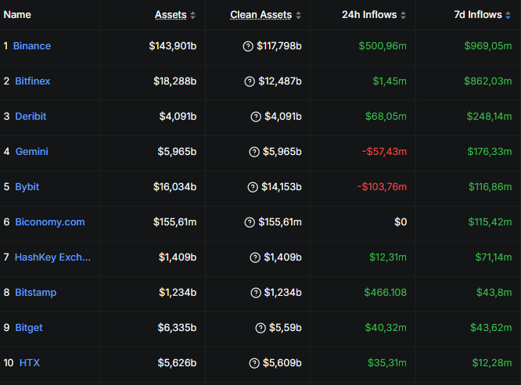The image size is (521, 385).
Task: Select Biconomy.com 24h inflow $0
Action: pyautogui.click(x=401, y=222)
